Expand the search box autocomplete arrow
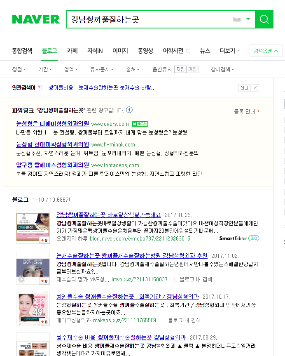Screen dimensions: 285x356 click(x=248, y=19)
